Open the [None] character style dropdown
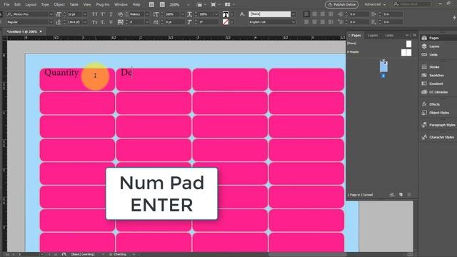Viewport: 457px width, 257px height. [x=293, y=14]
